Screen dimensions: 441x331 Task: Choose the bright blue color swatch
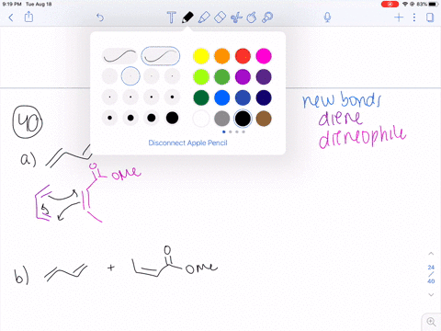pos(222,97)
